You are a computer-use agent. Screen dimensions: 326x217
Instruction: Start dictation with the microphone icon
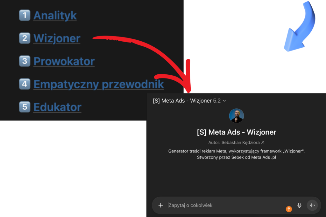click(x=299, y=205)
